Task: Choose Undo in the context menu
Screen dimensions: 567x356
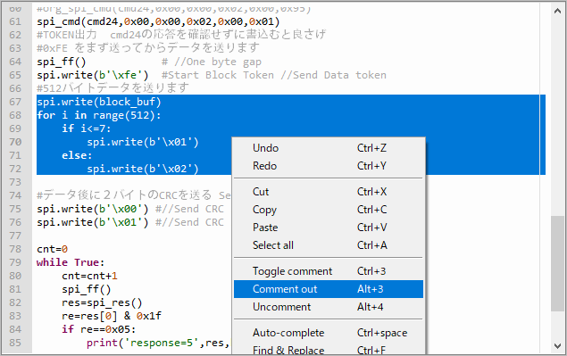Action: click(329, 148)
